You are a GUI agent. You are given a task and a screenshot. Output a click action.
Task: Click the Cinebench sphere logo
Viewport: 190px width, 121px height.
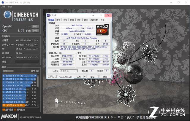(7, 16)
